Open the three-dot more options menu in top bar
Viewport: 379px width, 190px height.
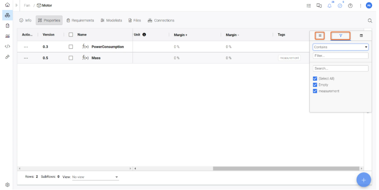click(x=360, y=5)
